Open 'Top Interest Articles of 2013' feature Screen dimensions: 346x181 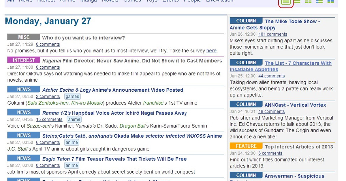tap(299, 147)
